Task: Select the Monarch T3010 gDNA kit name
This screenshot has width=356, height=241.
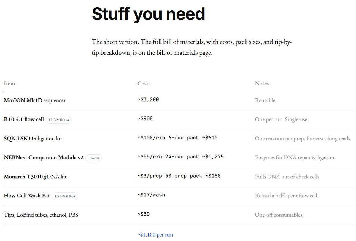Action: tap(35, 177)
